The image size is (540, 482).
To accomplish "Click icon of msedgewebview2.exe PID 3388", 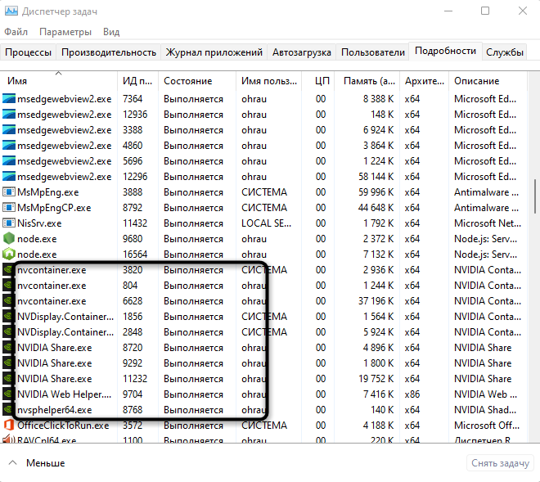I will (x=9, y=130).
